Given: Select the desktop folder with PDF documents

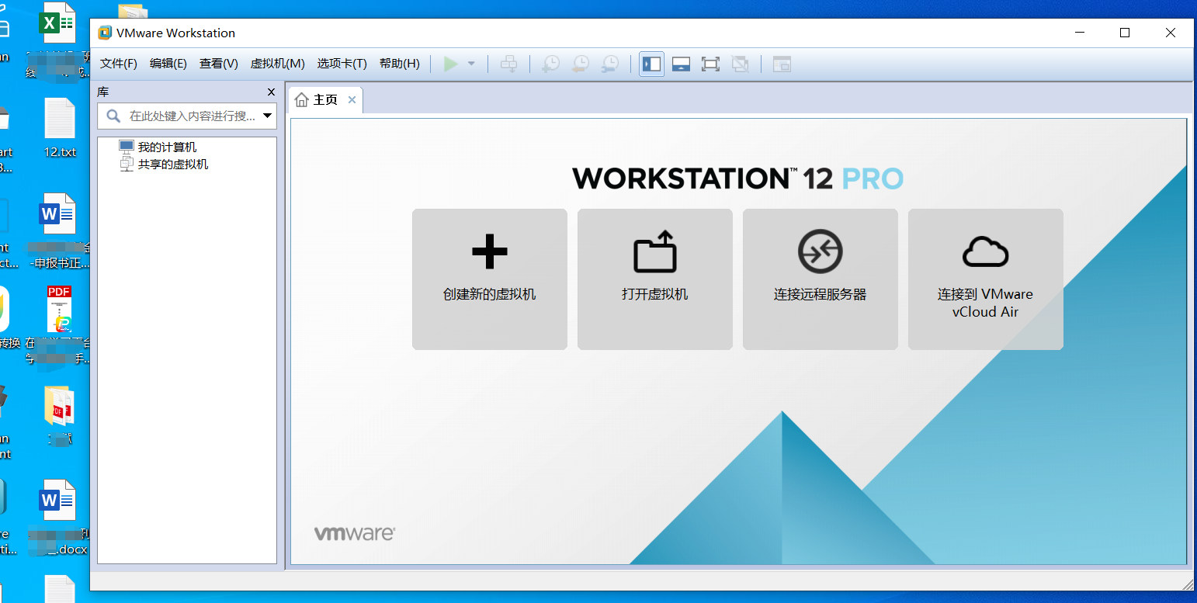Looking at the screenshot, I should tap(59, 405).
